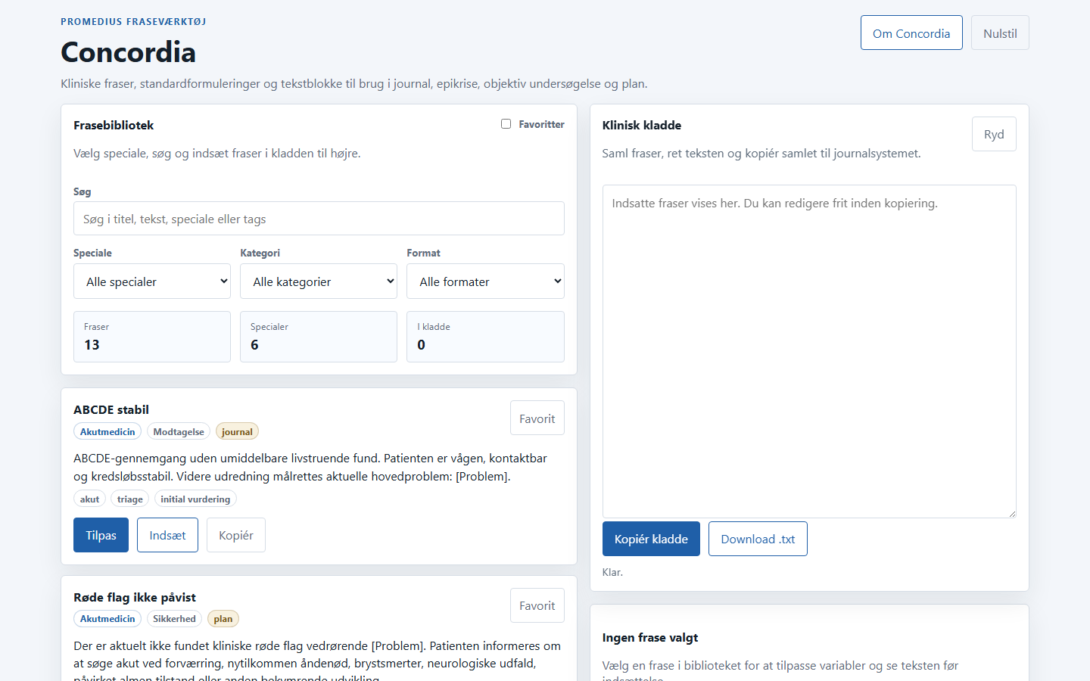Viewport: 1090px width, 681px height.
Task: Open the Format dropdown
Action: (x=485, y=281)
